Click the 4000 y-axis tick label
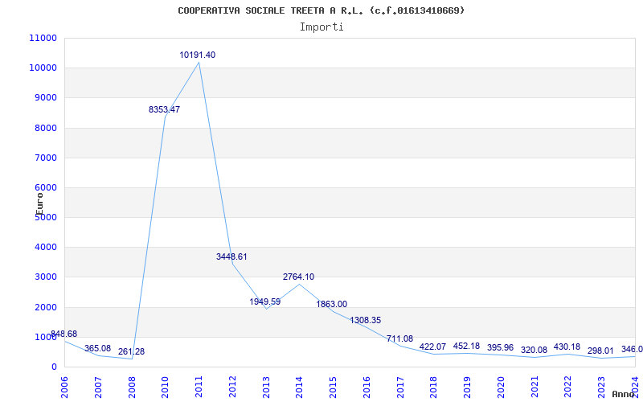The width and height of the screenshot is (643, 402). click(45, 248)
